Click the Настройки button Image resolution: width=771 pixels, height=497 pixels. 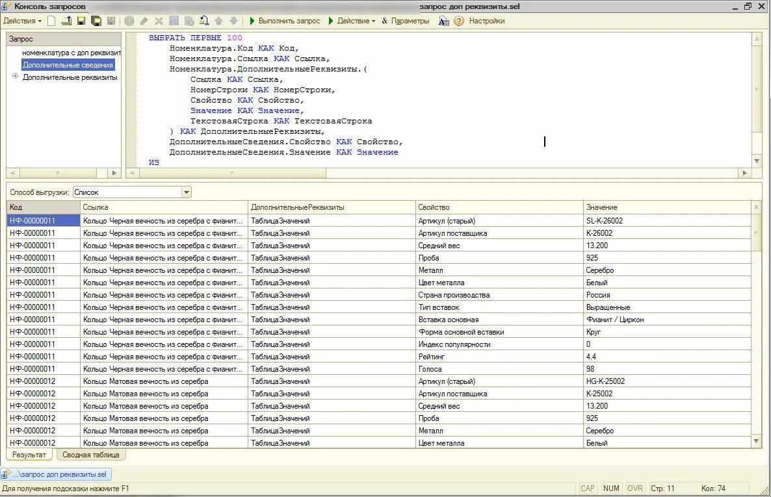coord(487,21)
